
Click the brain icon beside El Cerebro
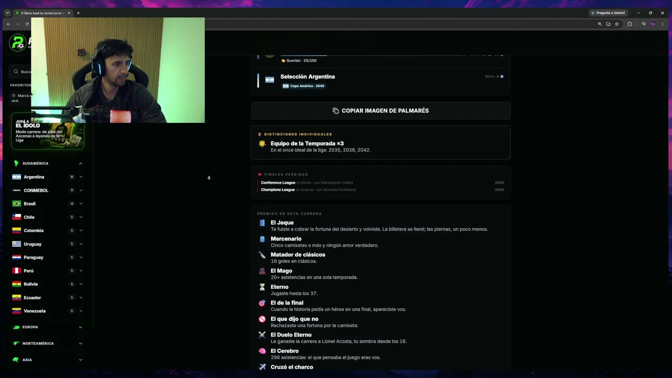(x=262, y=351)
